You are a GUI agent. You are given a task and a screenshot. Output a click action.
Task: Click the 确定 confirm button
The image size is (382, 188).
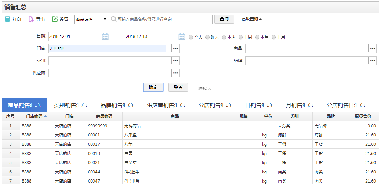point(153,87)
